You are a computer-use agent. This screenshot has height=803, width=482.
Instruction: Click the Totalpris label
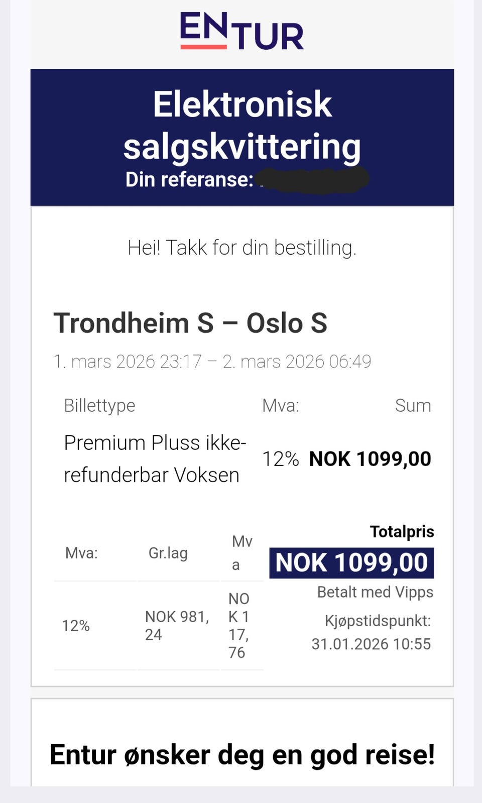coord(402,531)
